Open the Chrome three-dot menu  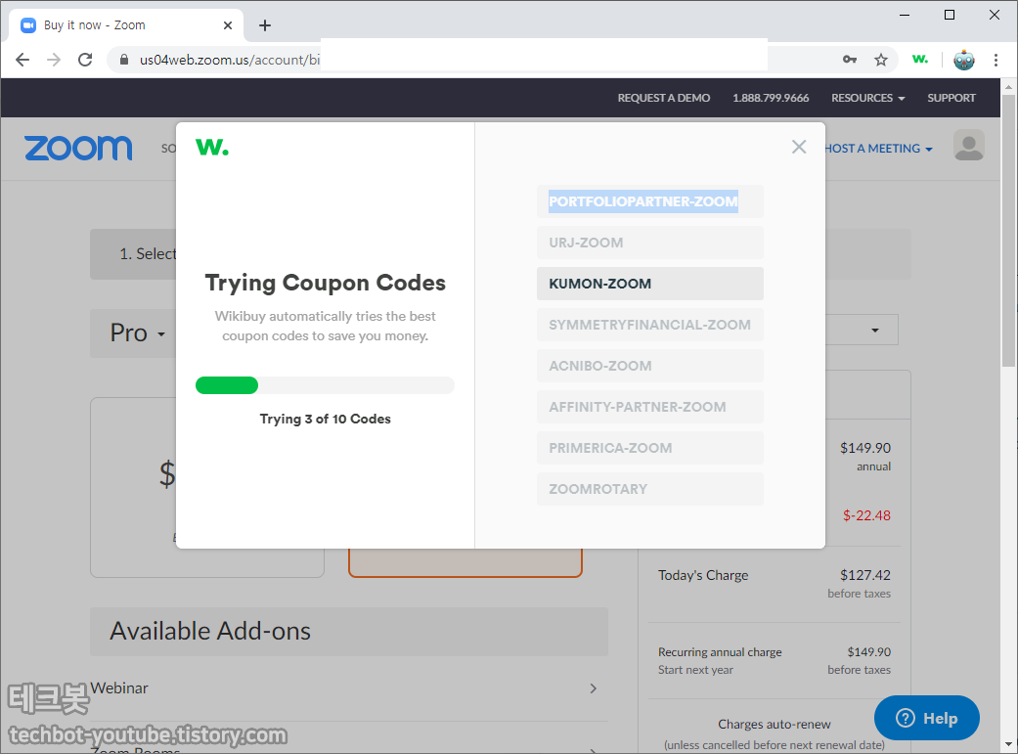tap(996, 60)
